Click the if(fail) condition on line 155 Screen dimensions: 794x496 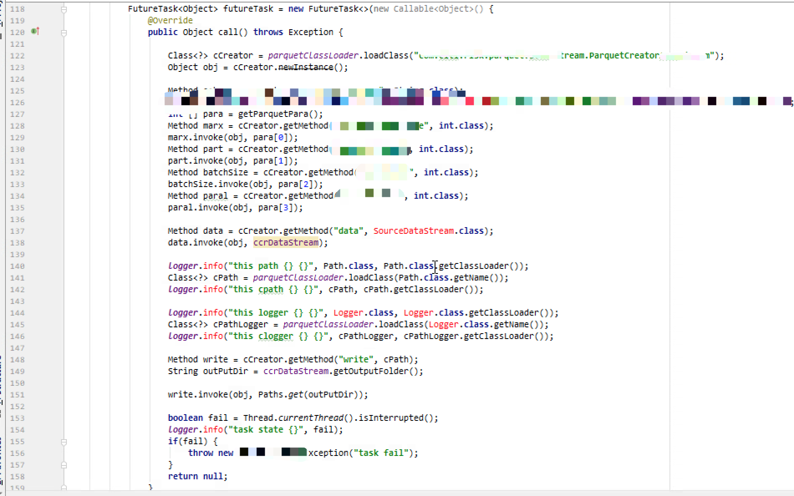tap(188, 441)
